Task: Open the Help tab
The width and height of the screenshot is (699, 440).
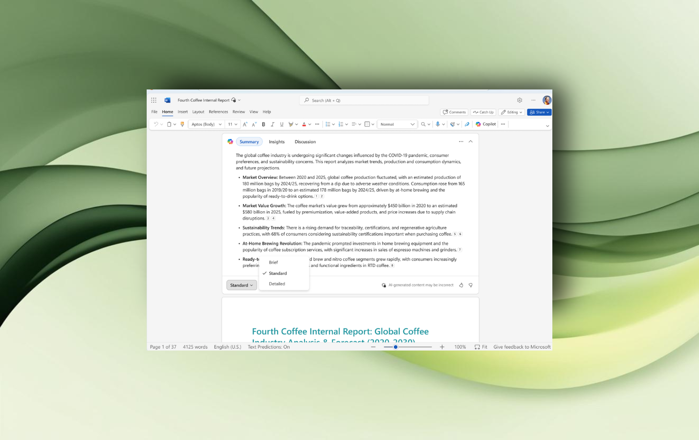Action: (x=267, y=112)
